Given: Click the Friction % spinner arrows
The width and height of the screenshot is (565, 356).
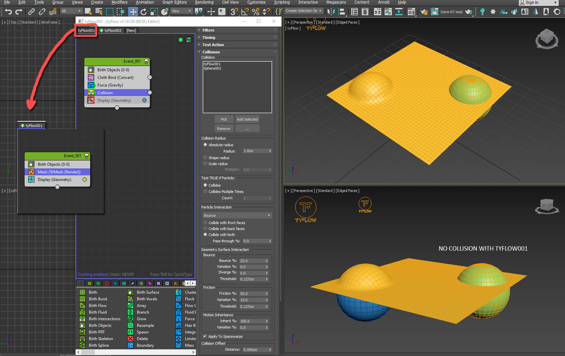Looking at the screenshot, I should pyautogui.click(x=267, y=294).
